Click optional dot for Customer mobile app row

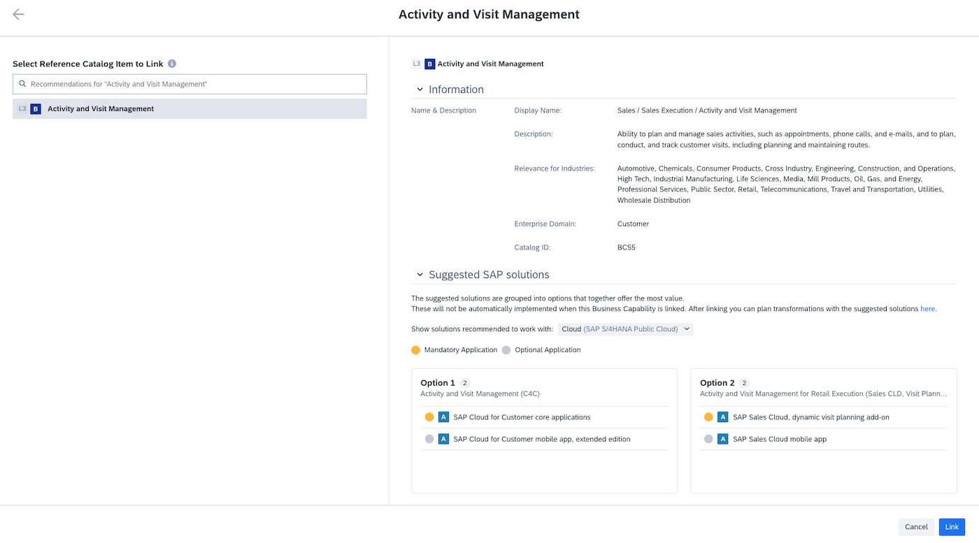(x=429, y=440)
